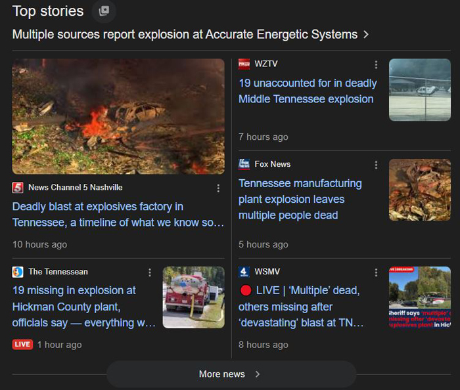Click the stacked cards icon beside Top stories
Image resolution: width=460 pixels, height=390 pixels.
[x=103, y=11]
